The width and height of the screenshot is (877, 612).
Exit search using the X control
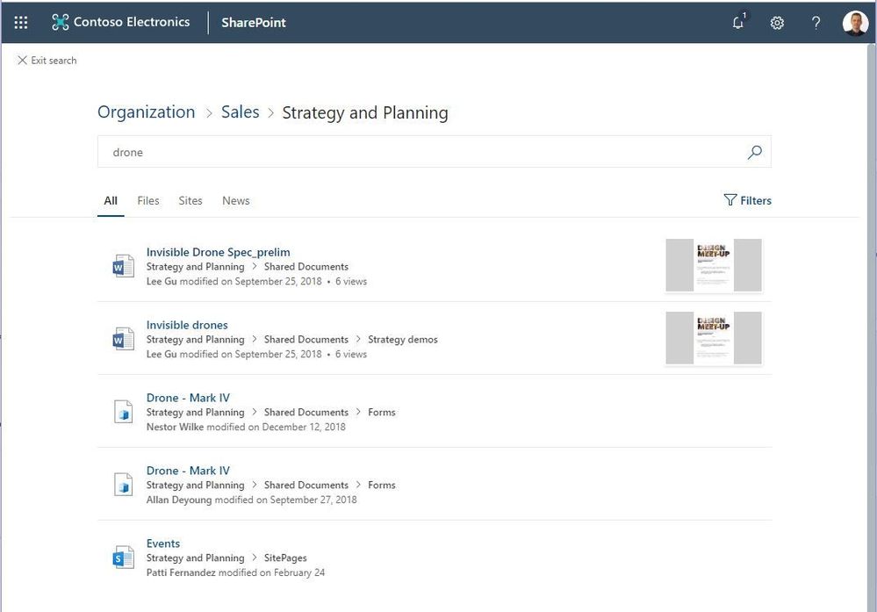pyautogui.click(x=22, y=60)
